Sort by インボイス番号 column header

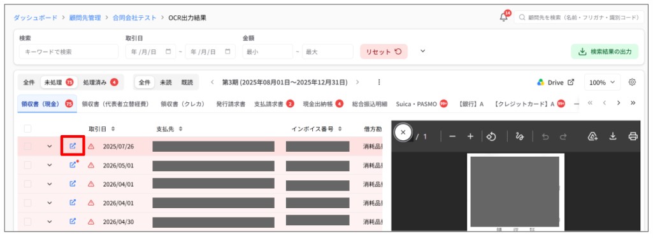point(317,129)
